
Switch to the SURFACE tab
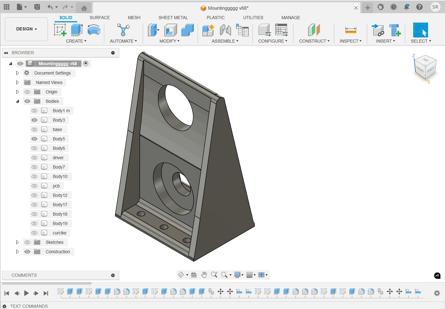(100, 18)
